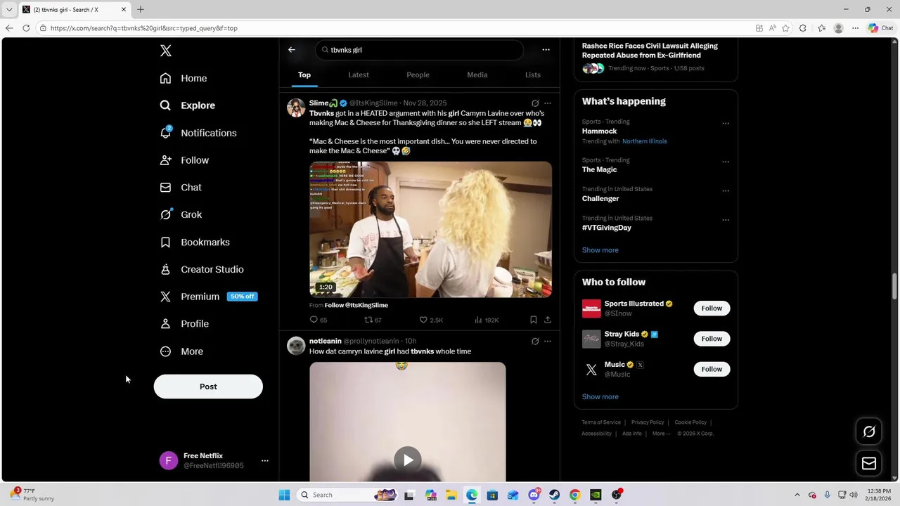This screenshot has height=506, width=900.
Task: Open Profile in the sidebar
Action: coord(184,324)
